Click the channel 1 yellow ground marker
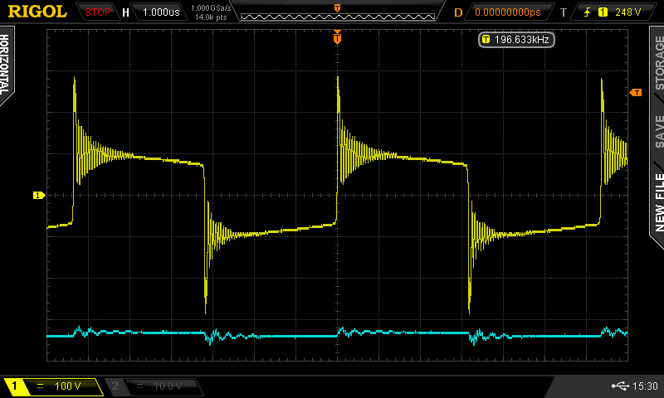 (x=38, y=195)
